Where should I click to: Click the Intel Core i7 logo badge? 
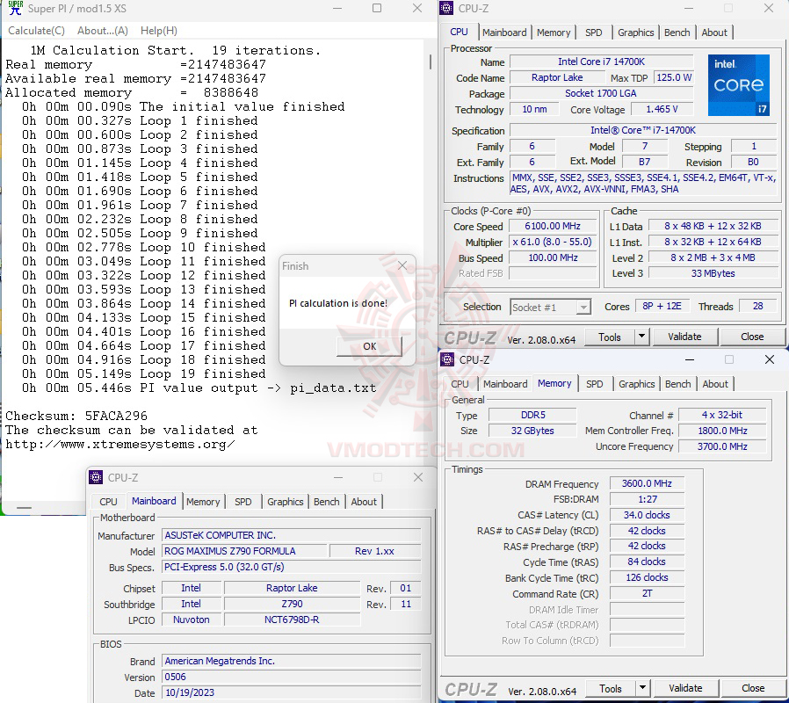[x=738, y=85]
